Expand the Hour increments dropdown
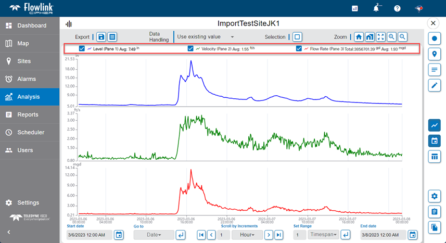This screenshot has height=243, width=446. (x=247, y=235)
